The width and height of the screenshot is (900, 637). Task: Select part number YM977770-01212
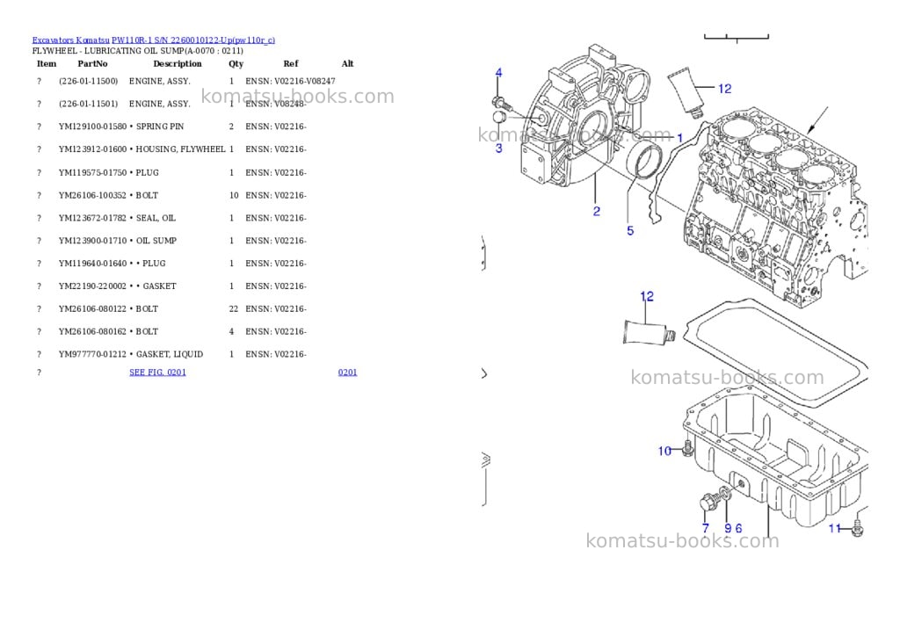tap(92, 355)
